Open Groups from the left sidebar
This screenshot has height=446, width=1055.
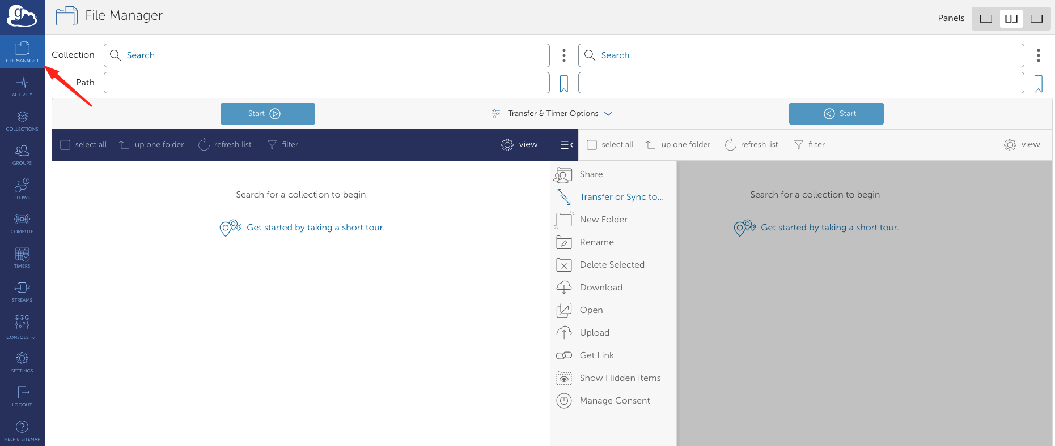22,155
